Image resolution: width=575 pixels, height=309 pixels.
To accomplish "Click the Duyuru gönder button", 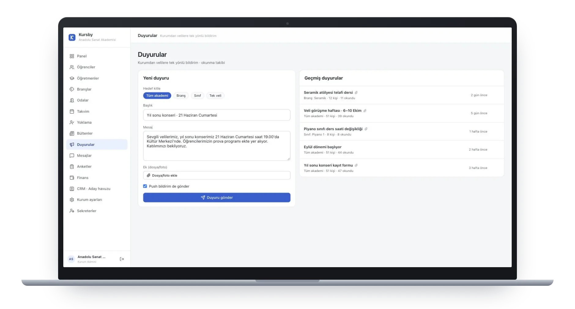I will (x=217, y=198).
